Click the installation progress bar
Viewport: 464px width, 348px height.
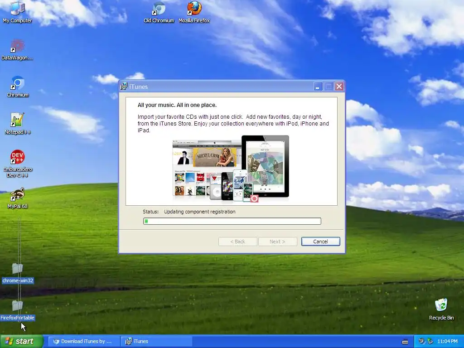[232, 221]
